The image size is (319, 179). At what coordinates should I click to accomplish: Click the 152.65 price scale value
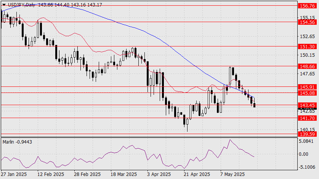click(x=308, y=37)
